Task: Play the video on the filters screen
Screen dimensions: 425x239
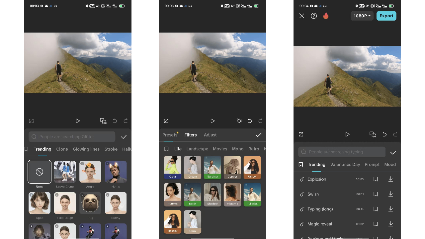Action: [212, 121]
